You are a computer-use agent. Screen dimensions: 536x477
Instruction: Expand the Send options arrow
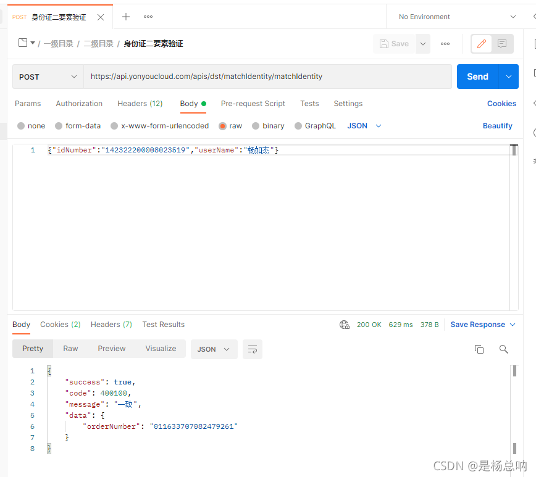[509, 77]
